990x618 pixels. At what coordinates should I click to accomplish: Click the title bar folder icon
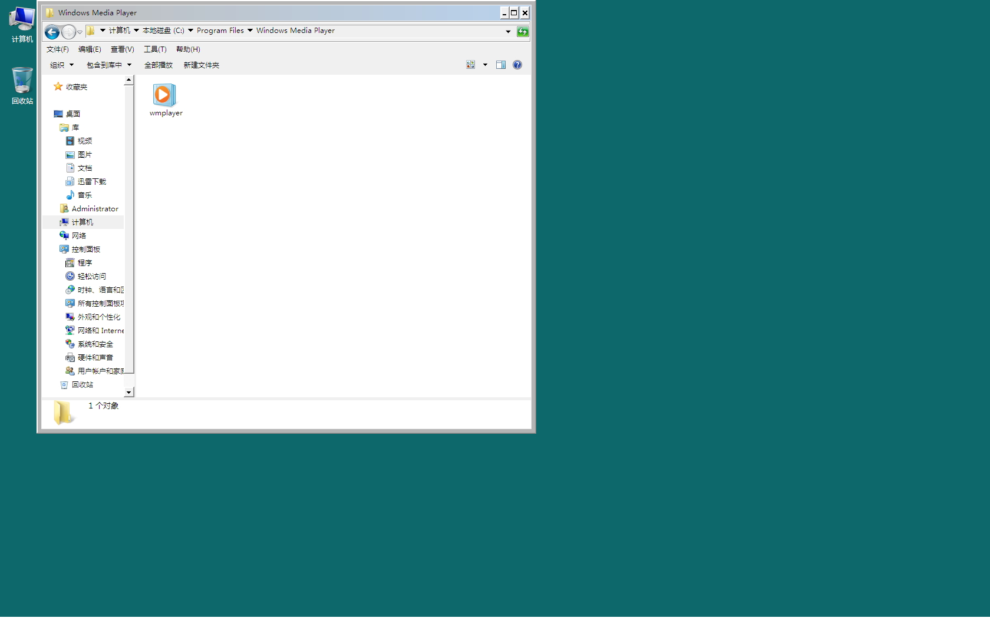coord(50,13)
